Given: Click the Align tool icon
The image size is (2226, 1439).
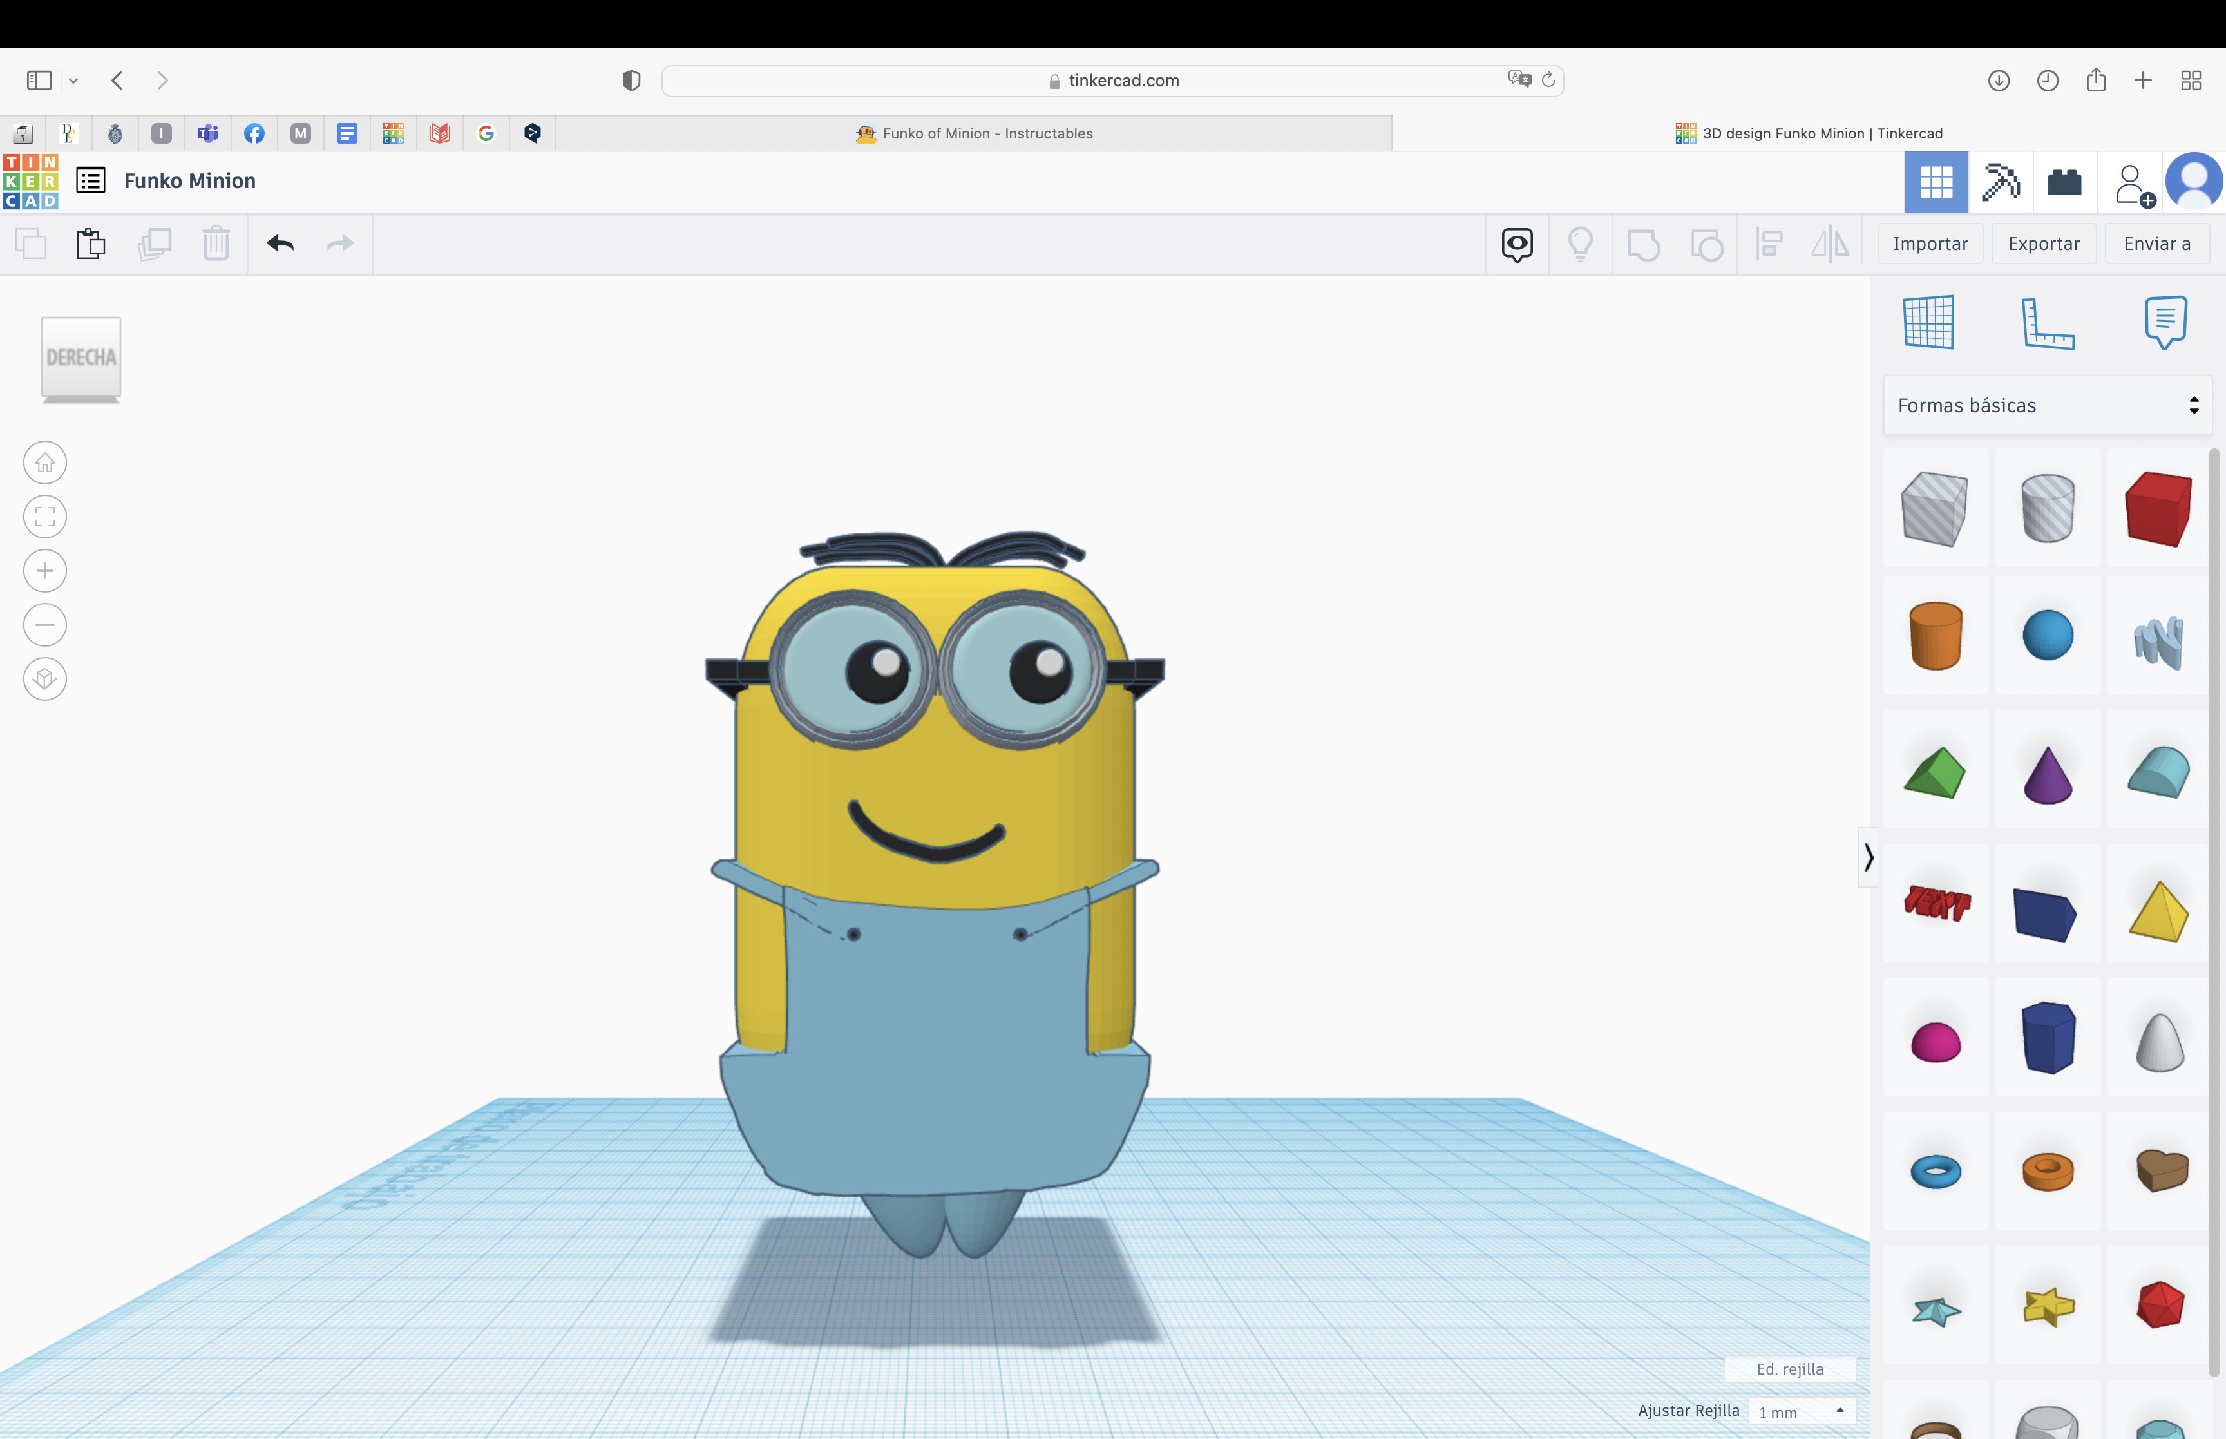Looking at the screenshot, I should coord(1769,245).
